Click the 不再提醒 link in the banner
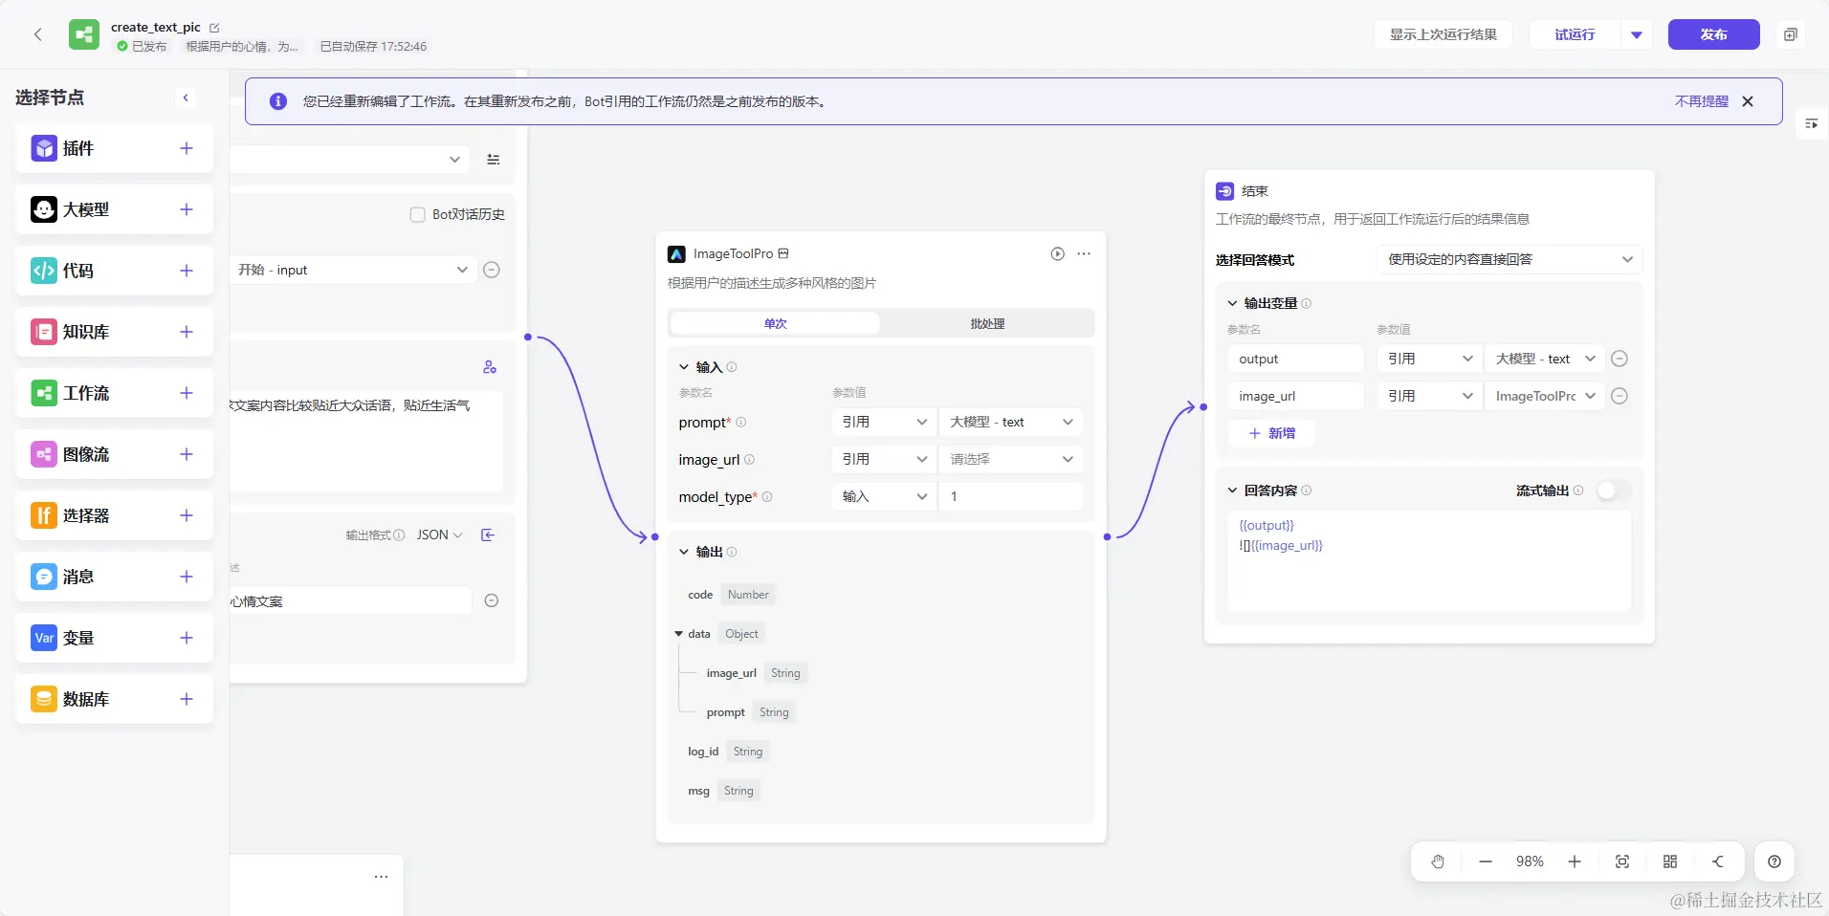The height and width of the screenshot is (916, 1829). 1701,101
